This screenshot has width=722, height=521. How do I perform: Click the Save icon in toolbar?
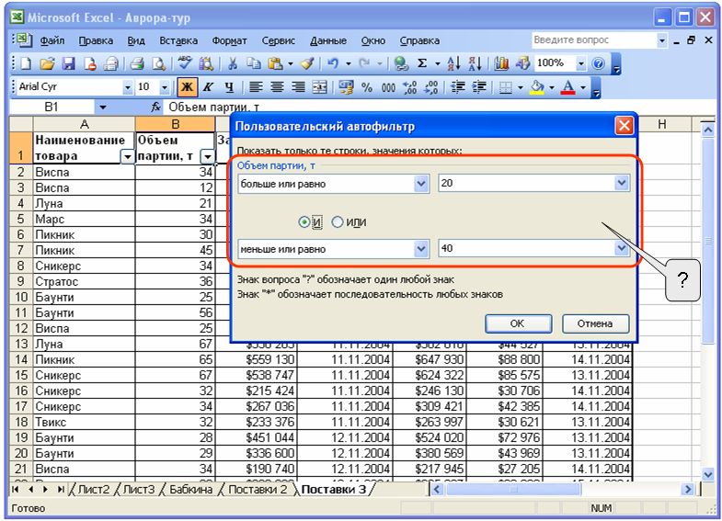point(68,63)
